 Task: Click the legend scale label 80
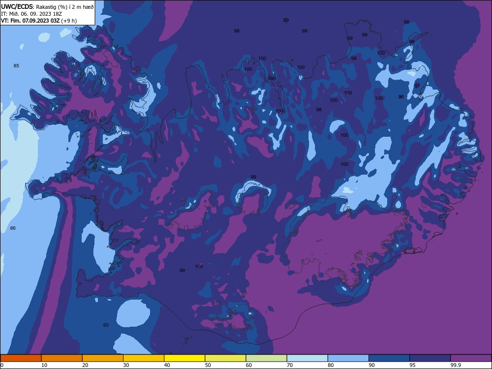[x=331, y=365]
